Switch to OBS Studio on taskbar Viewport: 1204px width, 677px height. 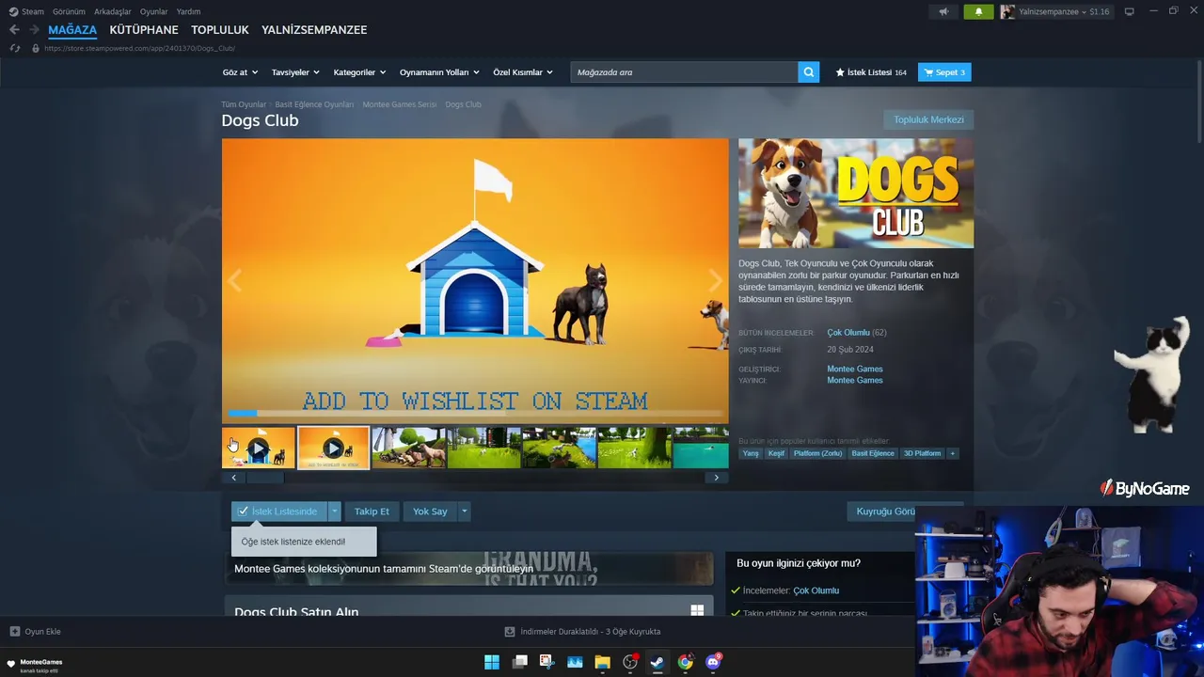(630, 662)
